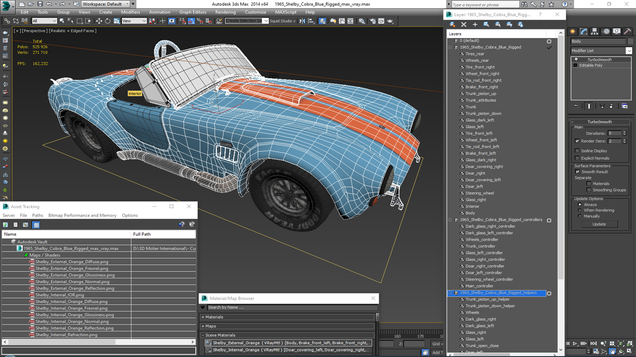The height and width of the screenshot is (357, 636).
Task: Collapse 1965_Shelby_Cobra_Blue_Rigged layer tree
Action: (450, 47)
